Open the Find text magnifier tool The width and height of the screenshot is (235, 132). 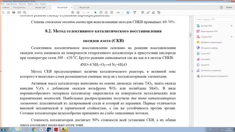click(25, 12)
